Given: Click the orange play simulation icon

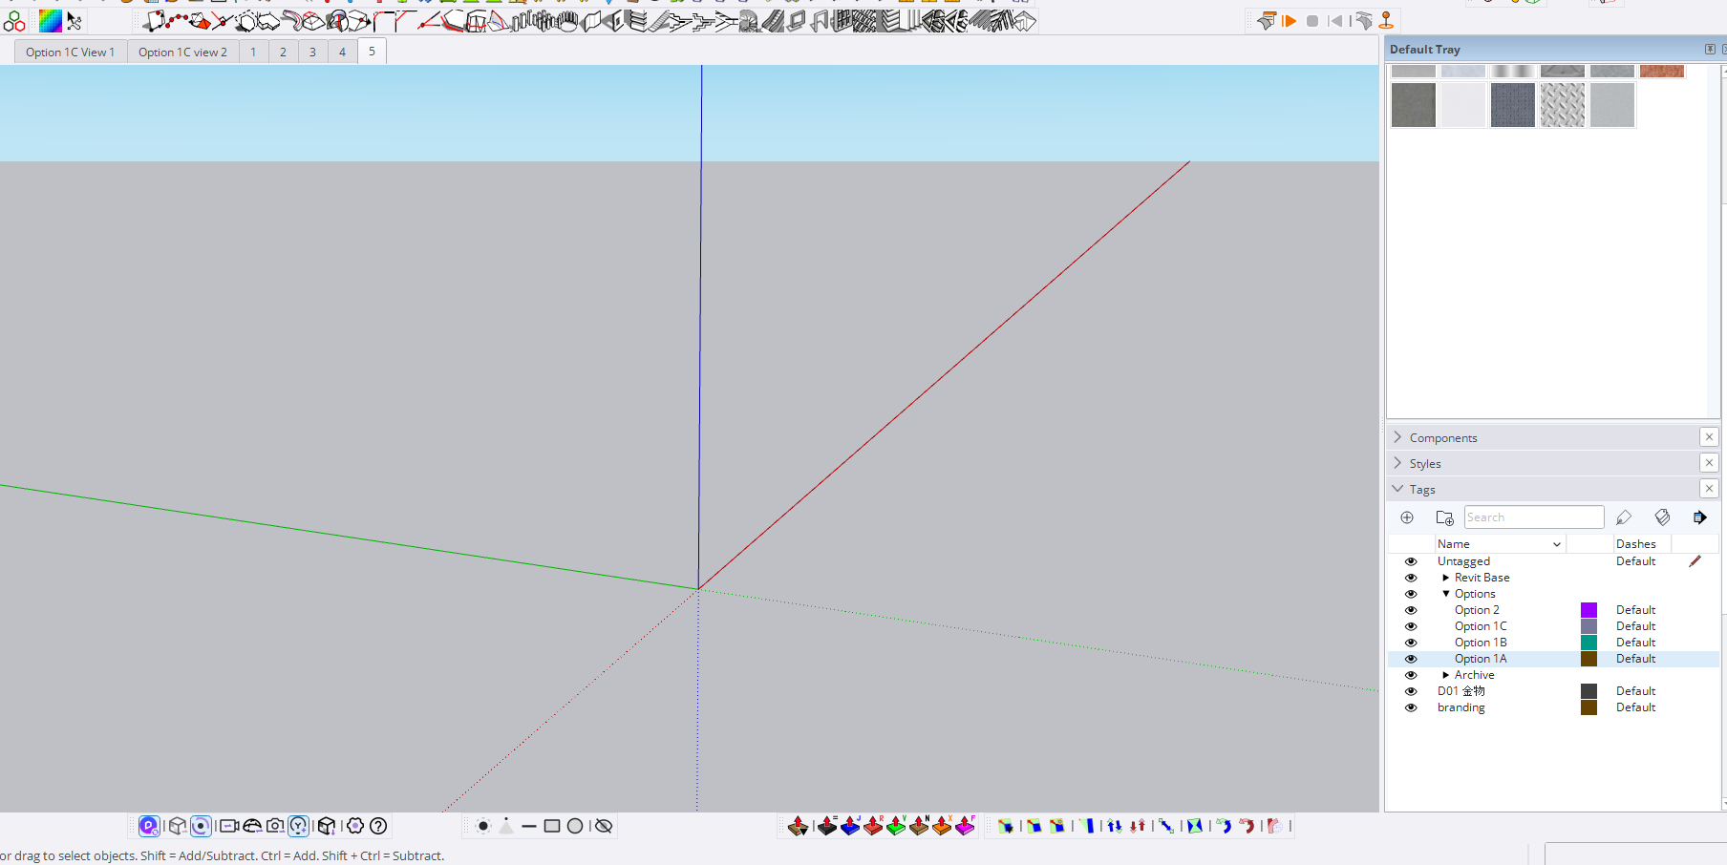Looking at the screenshot, I should (1290, 21).
